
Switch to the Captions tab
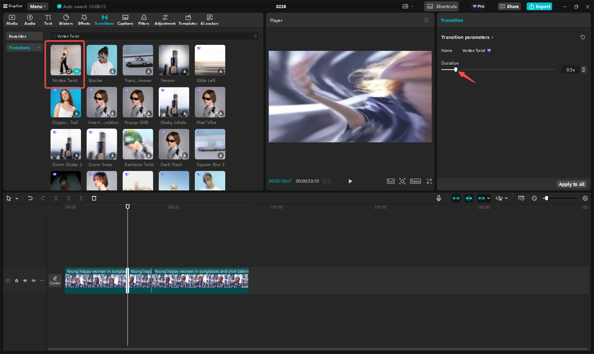(x=125, y=20)
